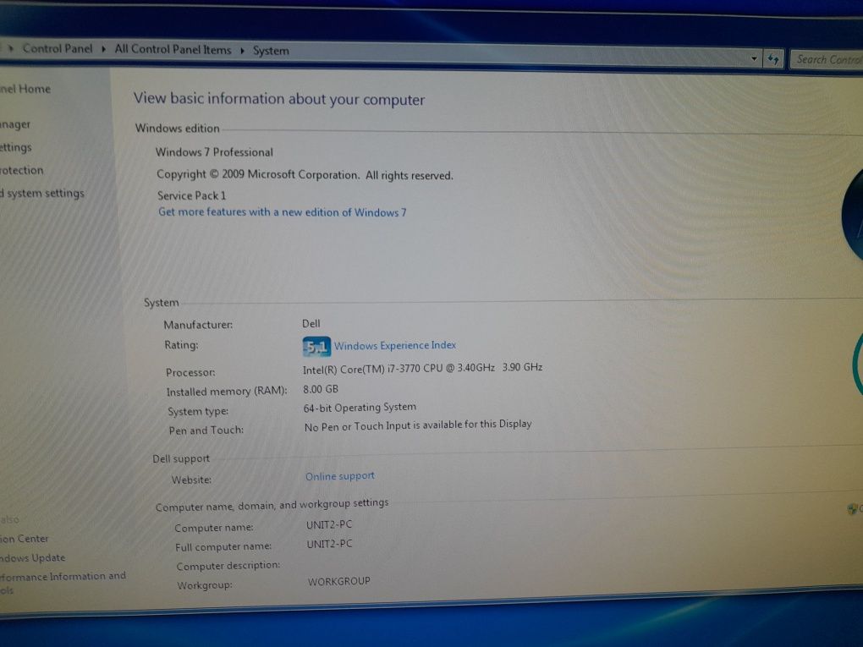Open the address bar history dropdown arrow
The height and width of the screenshot is (647, 863).
pos(754,58)
